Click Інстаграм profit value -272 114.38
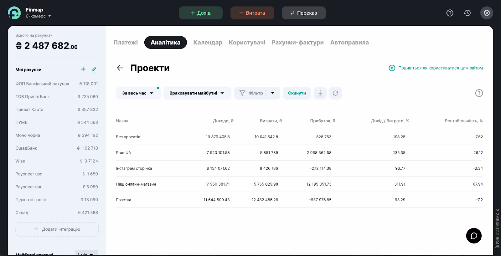Screen dimensions: 501x256 point(321,168)
